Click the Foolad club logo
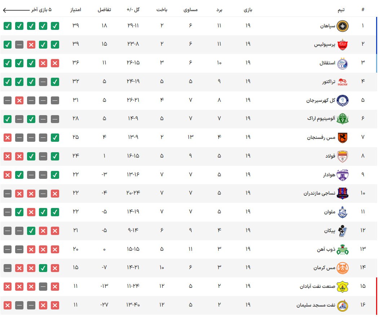This screenshot has height=317, width=379. (x=342, y=156)
